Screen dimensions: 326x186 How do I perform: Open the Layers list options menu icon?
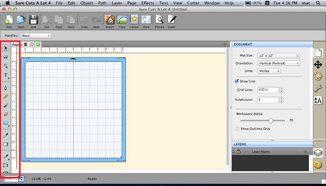pyautogui.click(x=305, y=151)
